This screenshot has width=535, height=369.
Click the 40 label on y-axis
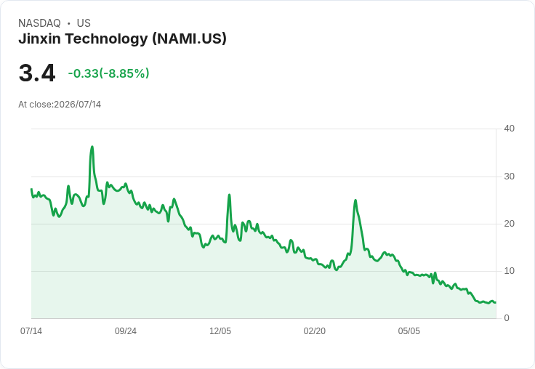(x=509, y=129)
